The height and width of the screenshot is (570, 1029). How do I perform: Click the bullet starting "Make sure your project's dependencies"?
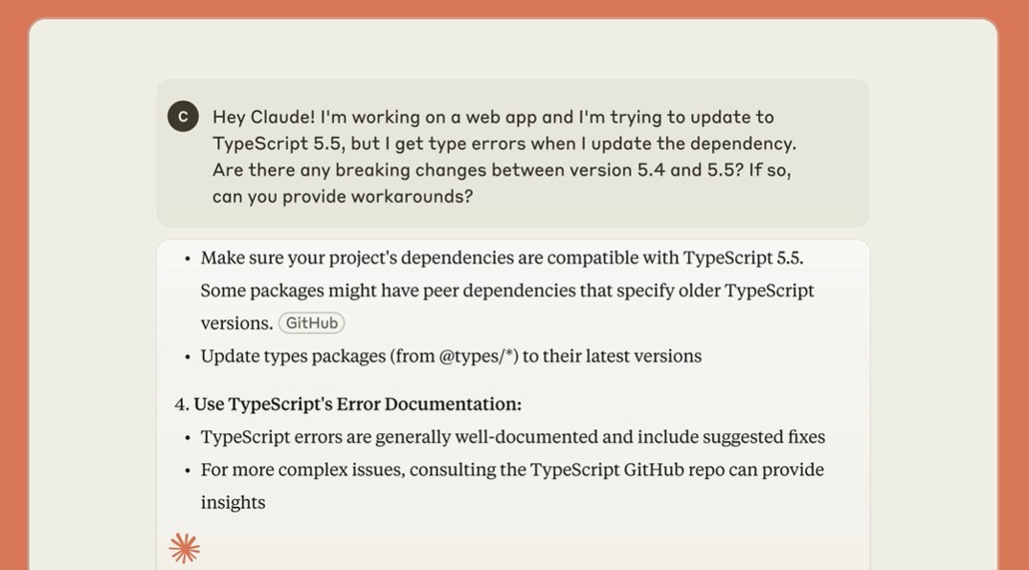click(x=502, y=258)
